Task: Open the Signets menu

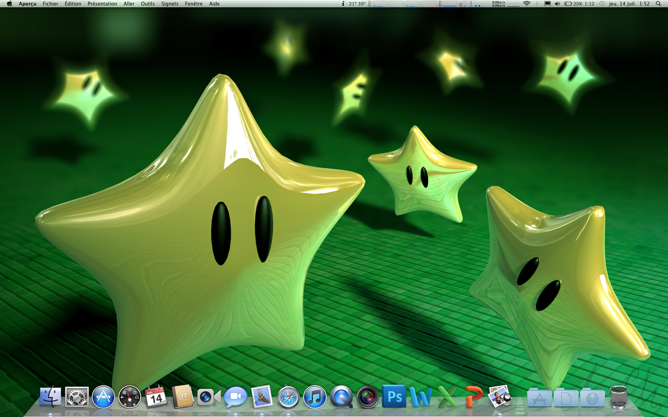Action: coord(170,4)
